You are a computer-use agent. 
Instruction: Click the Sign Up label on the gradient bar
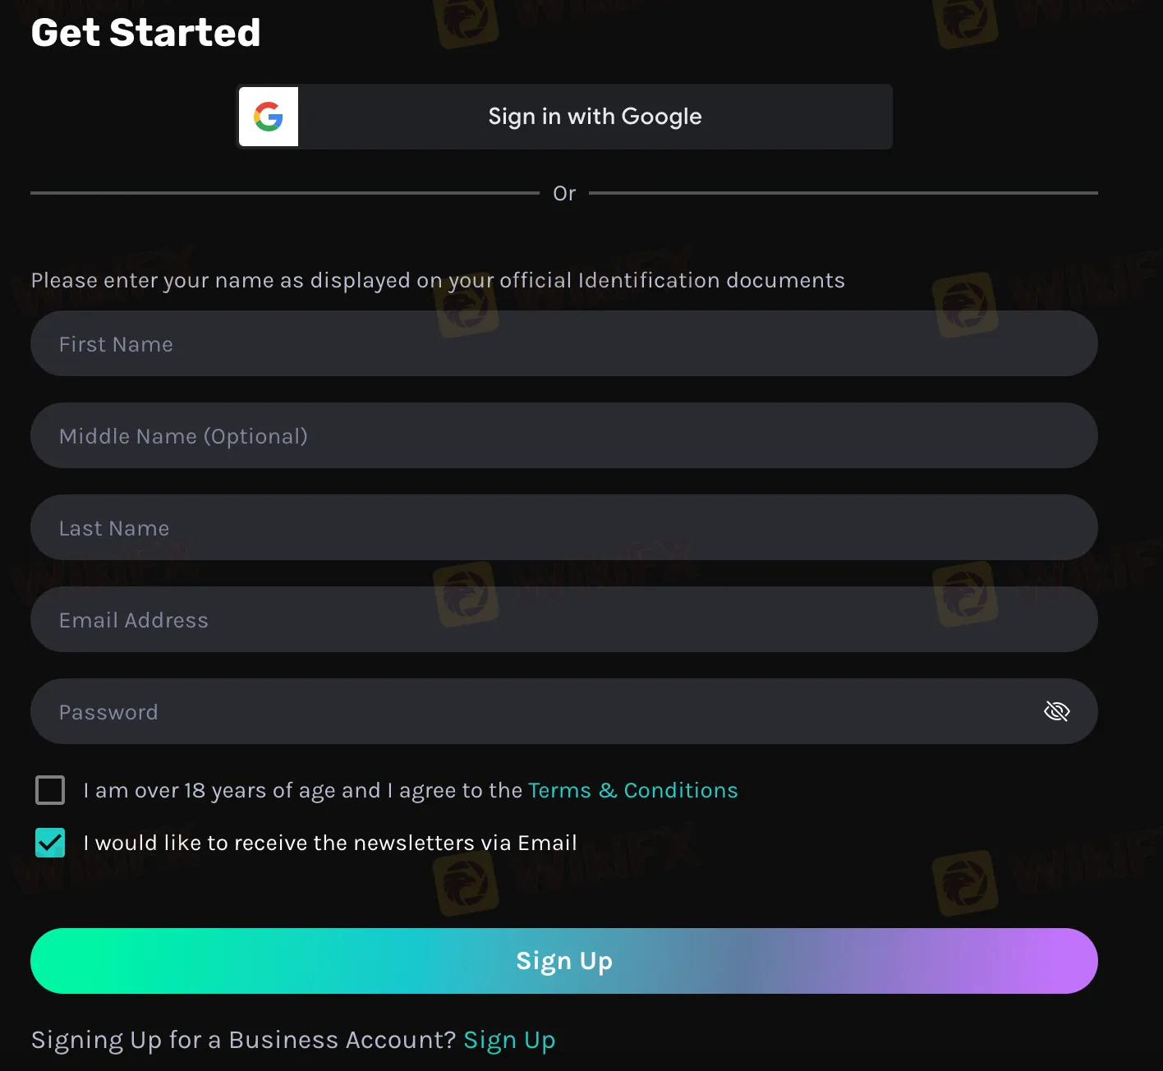[x=564, y=960]
